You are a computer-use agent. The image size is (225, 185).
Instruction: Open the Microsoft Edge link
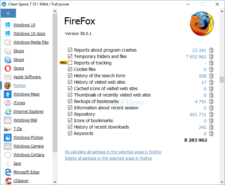(26, 172)
